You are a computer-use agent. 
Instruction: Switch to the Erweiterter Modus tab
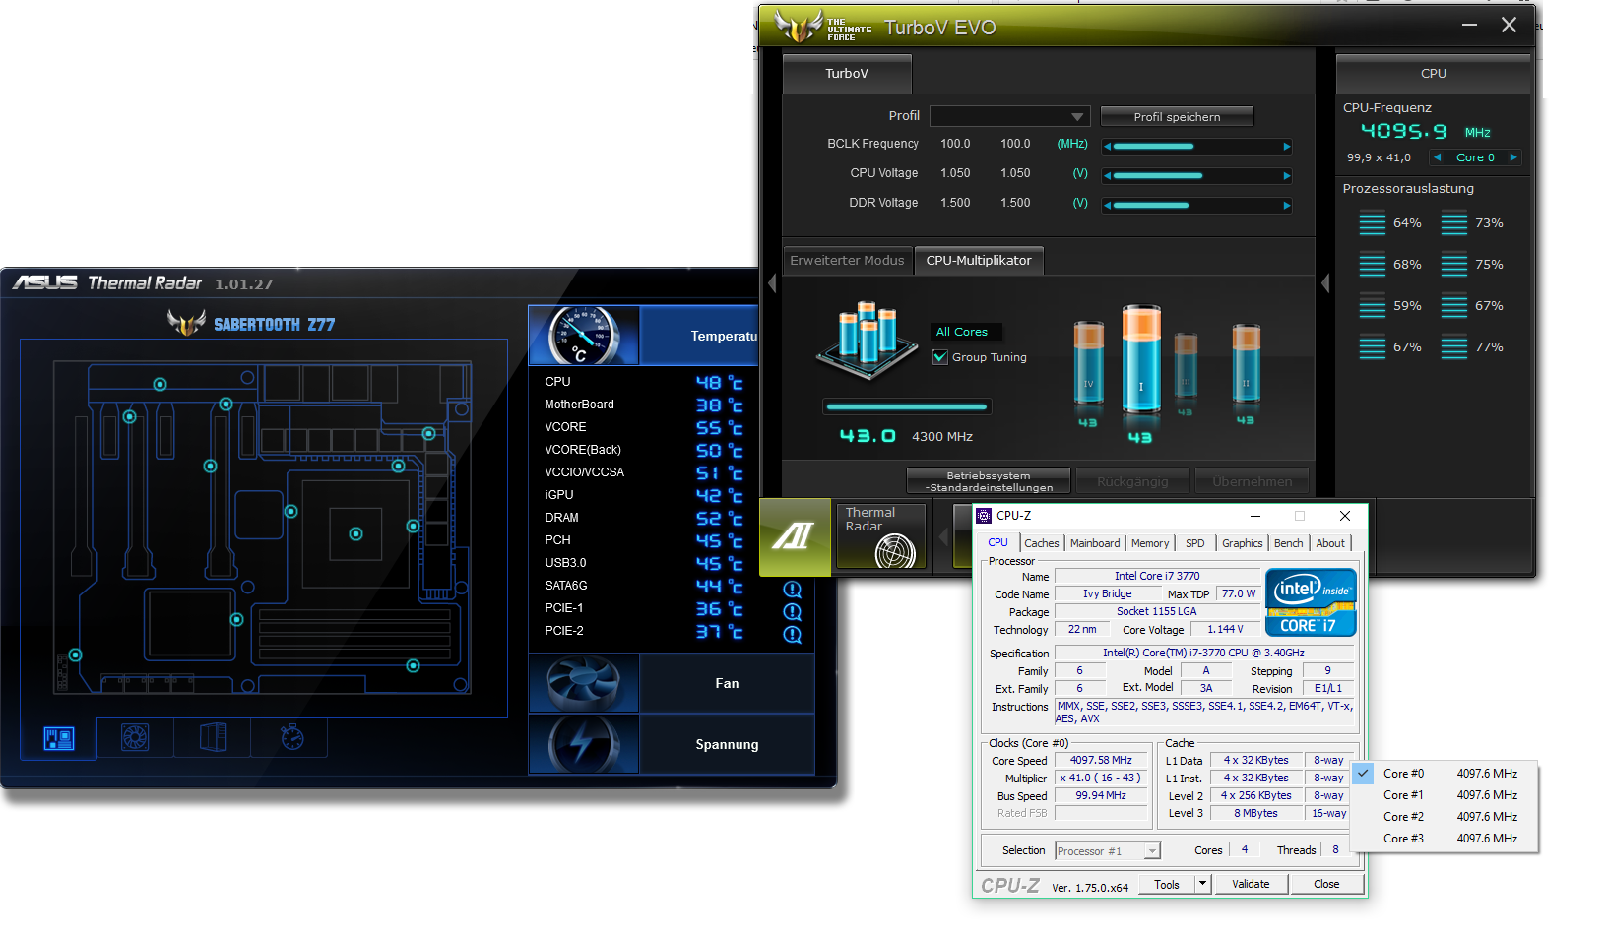click(847, 261)
